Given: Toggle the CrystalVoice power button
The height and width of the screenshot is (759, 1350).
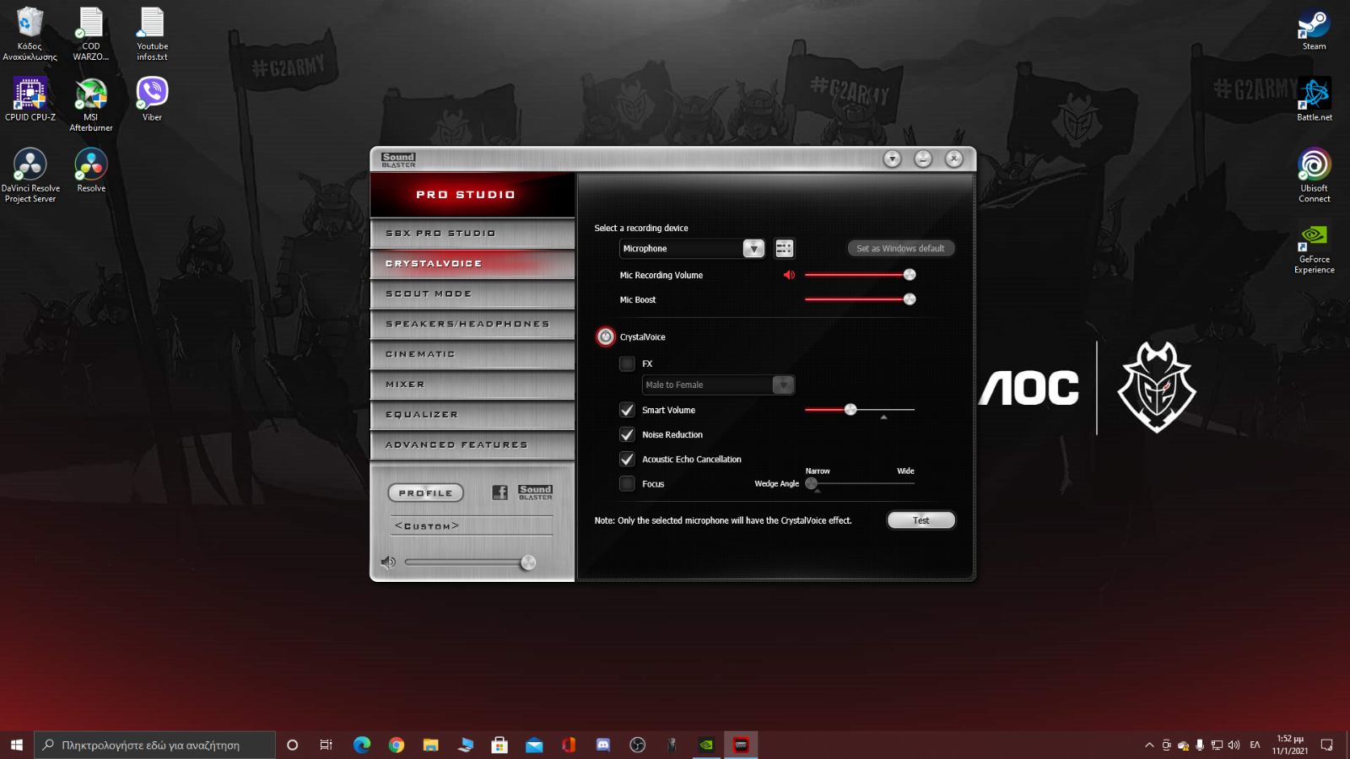Looking at the screenshot, I should click(606, 336).
